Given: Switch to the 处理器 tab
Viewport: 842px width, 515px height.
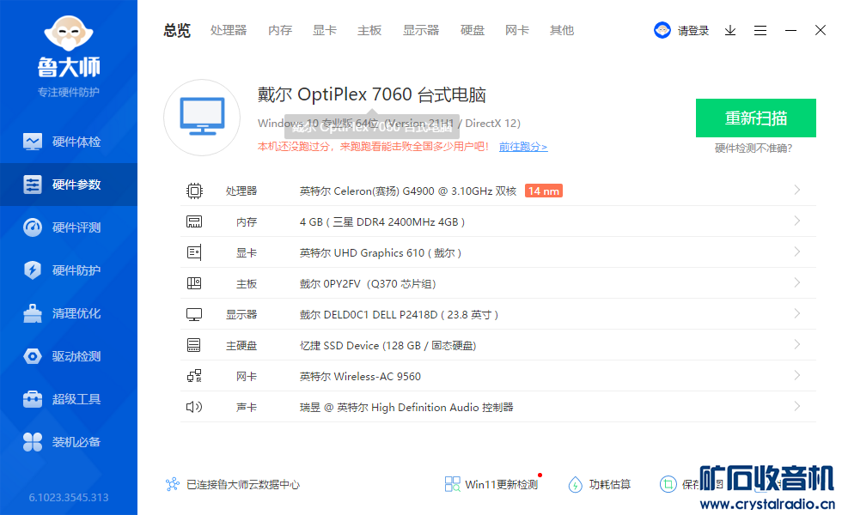Looking at the screenshot, I should [x=229, y=31].
